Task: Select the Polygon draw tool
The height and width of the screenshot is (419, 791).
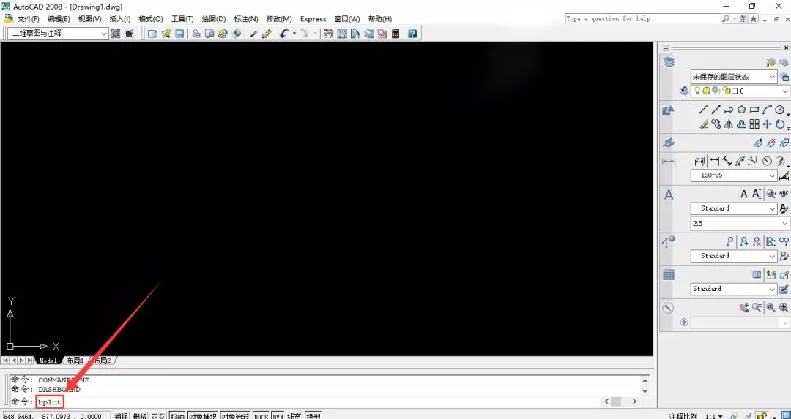Action: click(741, 110)
